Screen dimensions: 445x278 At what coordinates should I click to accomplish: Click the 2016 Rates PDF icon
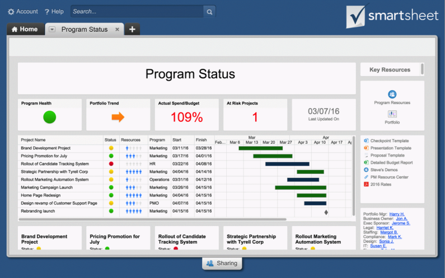(366, 184)
